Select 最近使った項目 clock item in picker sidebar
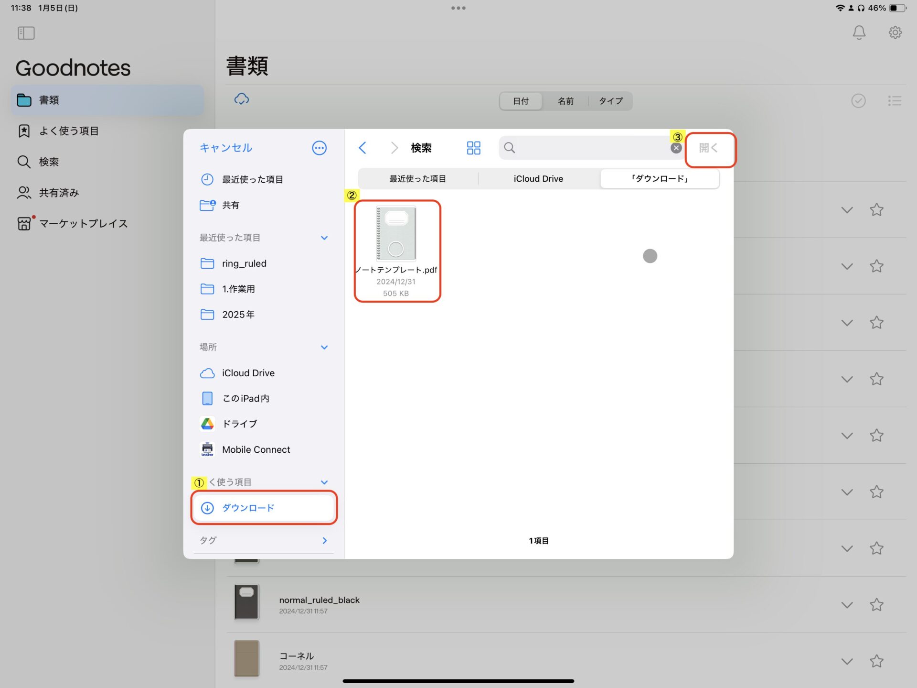The height and width of the screenshot is (688, 917). click(264, 179)
